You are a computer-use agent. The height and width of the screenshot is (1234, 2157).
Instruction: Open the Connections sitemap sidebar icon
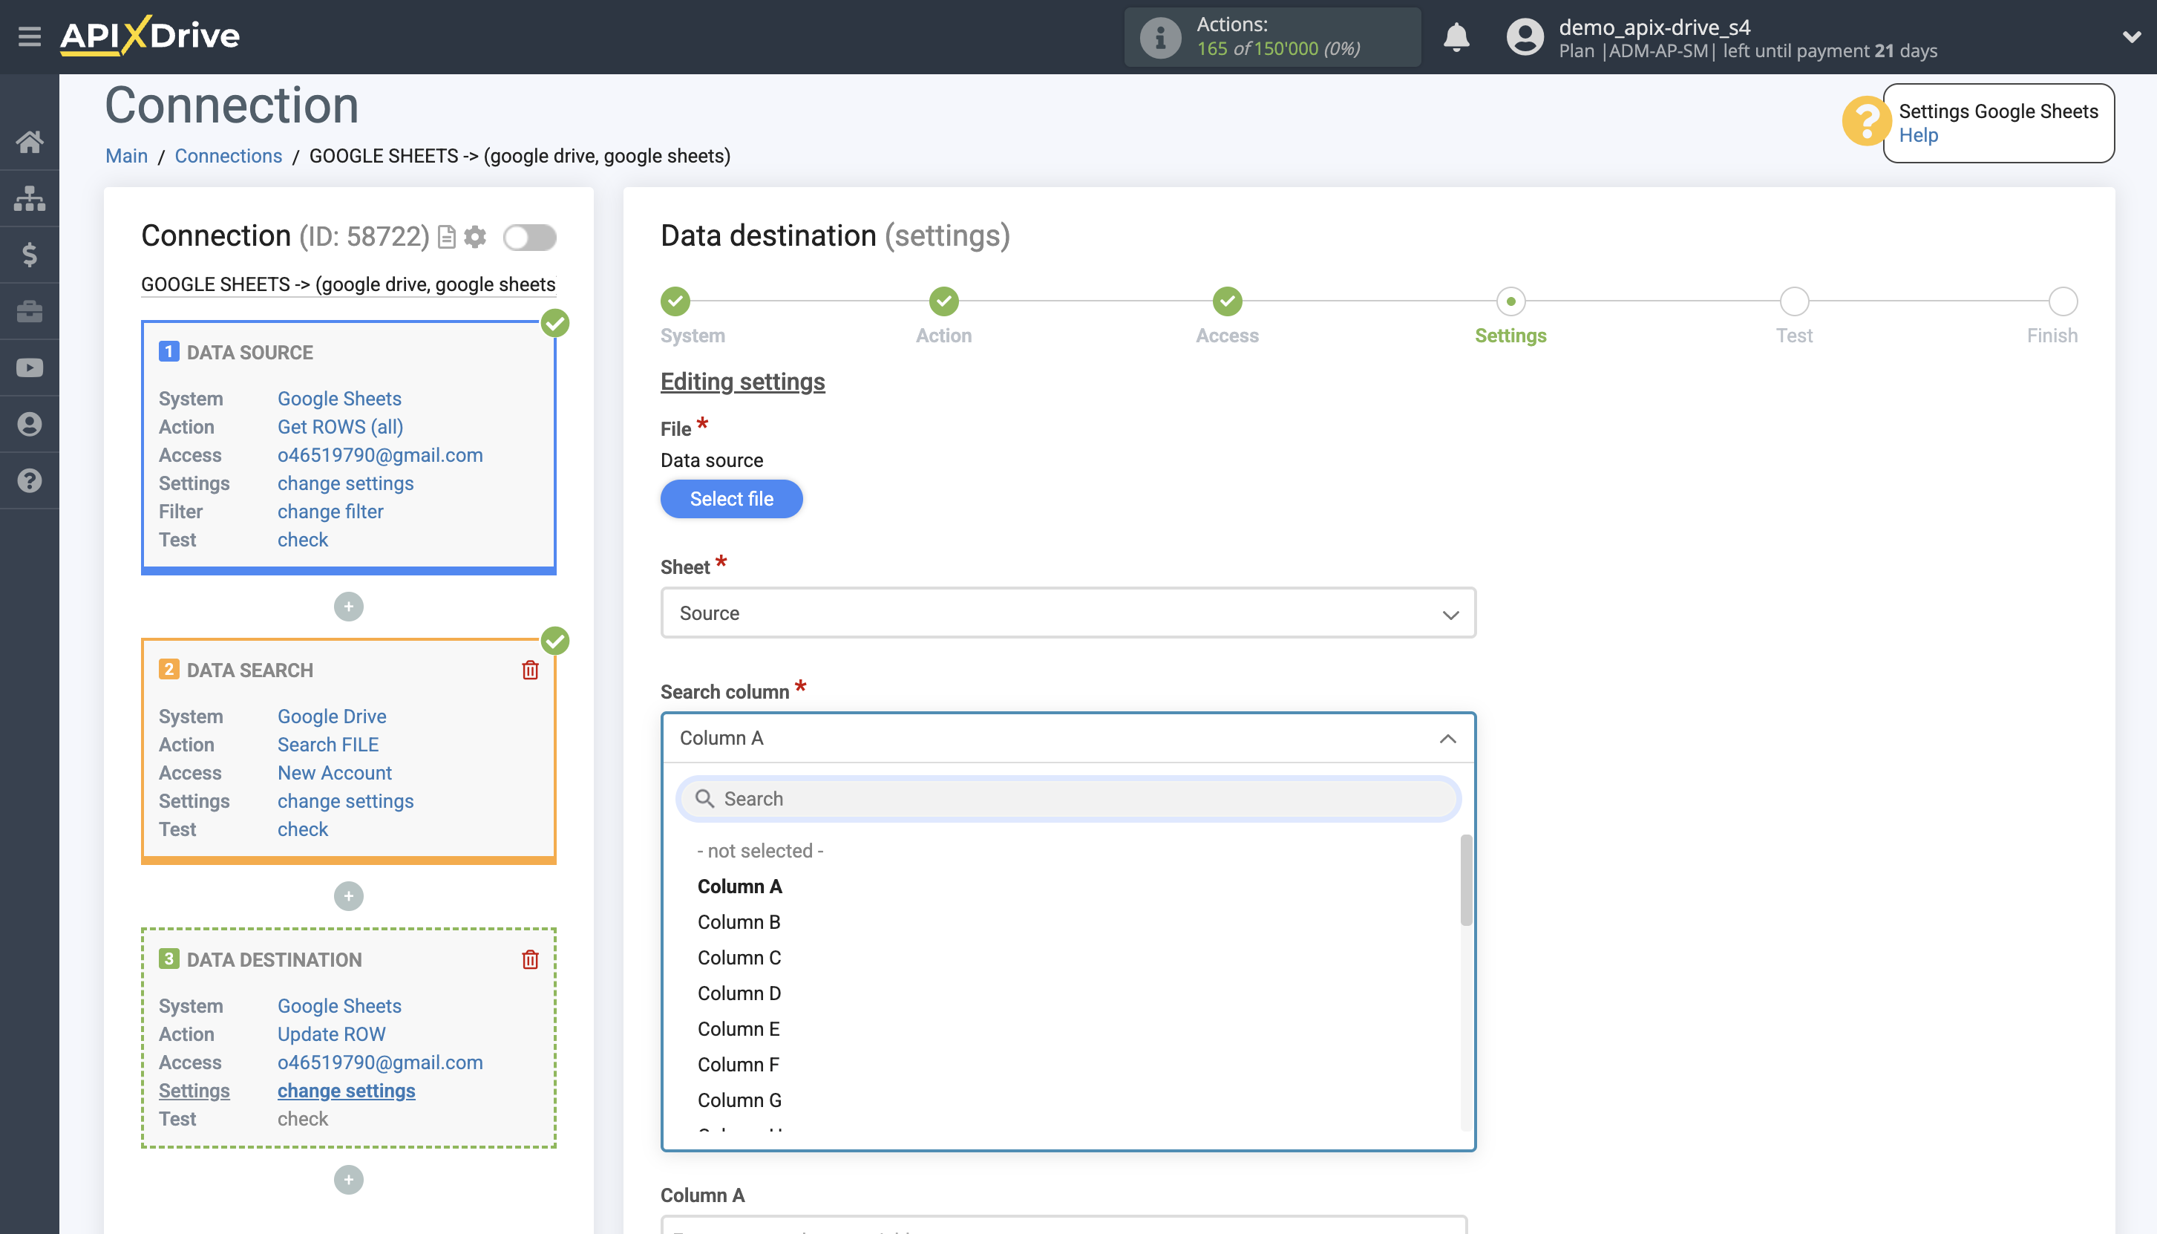[30, 198]
